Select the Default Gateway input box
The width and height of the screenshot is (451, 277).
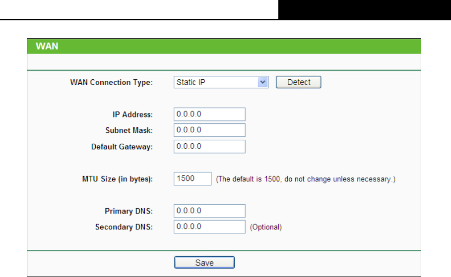click(209, 147)
